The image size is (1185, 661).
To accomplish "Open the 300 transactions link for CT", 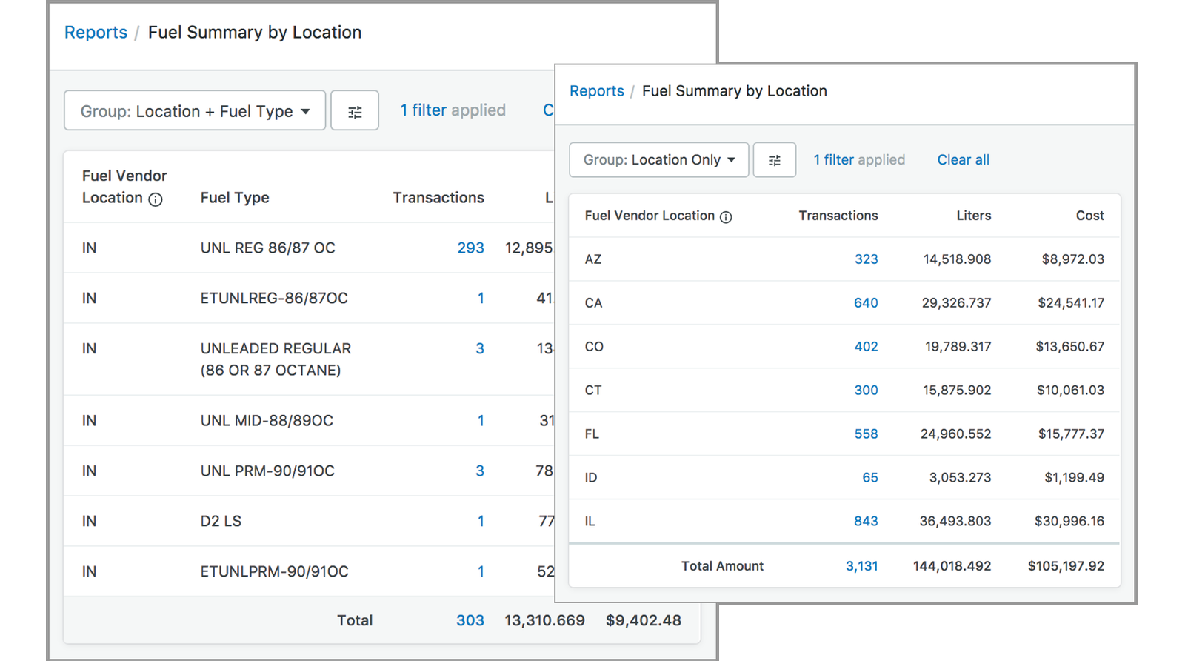I will [x=866, y=391].
